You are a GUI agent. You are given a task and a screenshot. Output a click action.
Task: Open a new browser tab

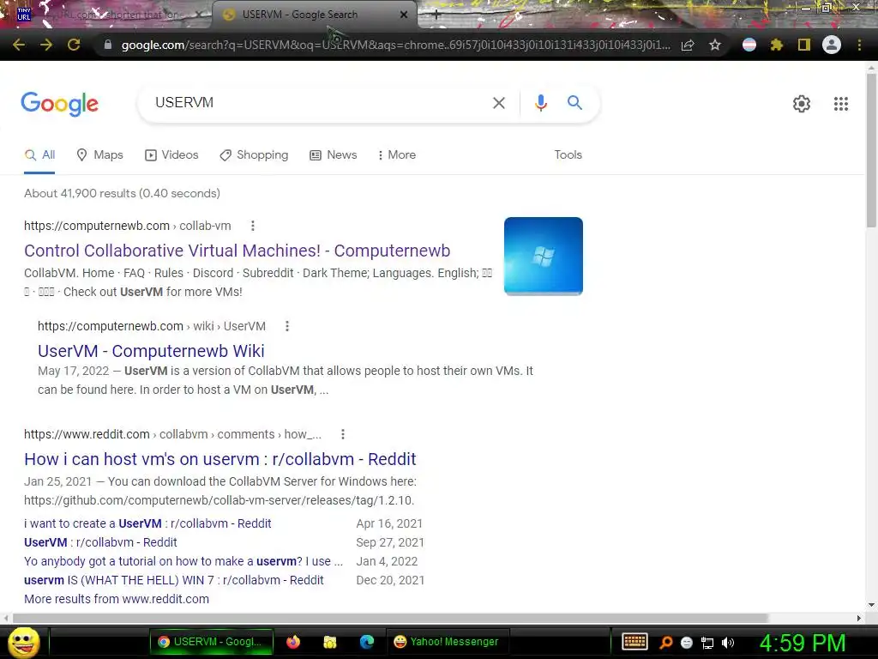436,15
